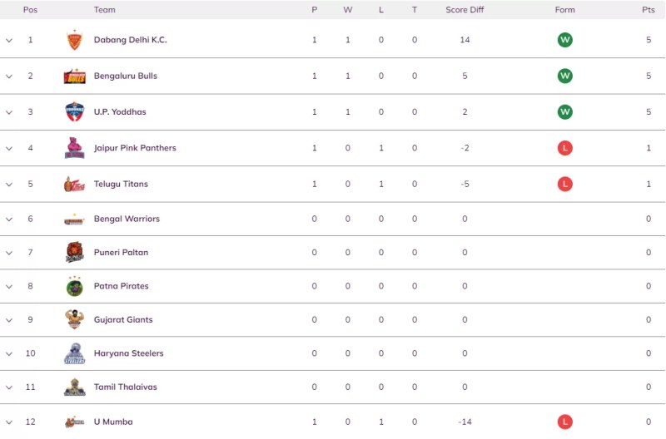Click the Jaipur Pink Panthers logo
Viewport: 666px width, 439px height.
tap(74, 148)
